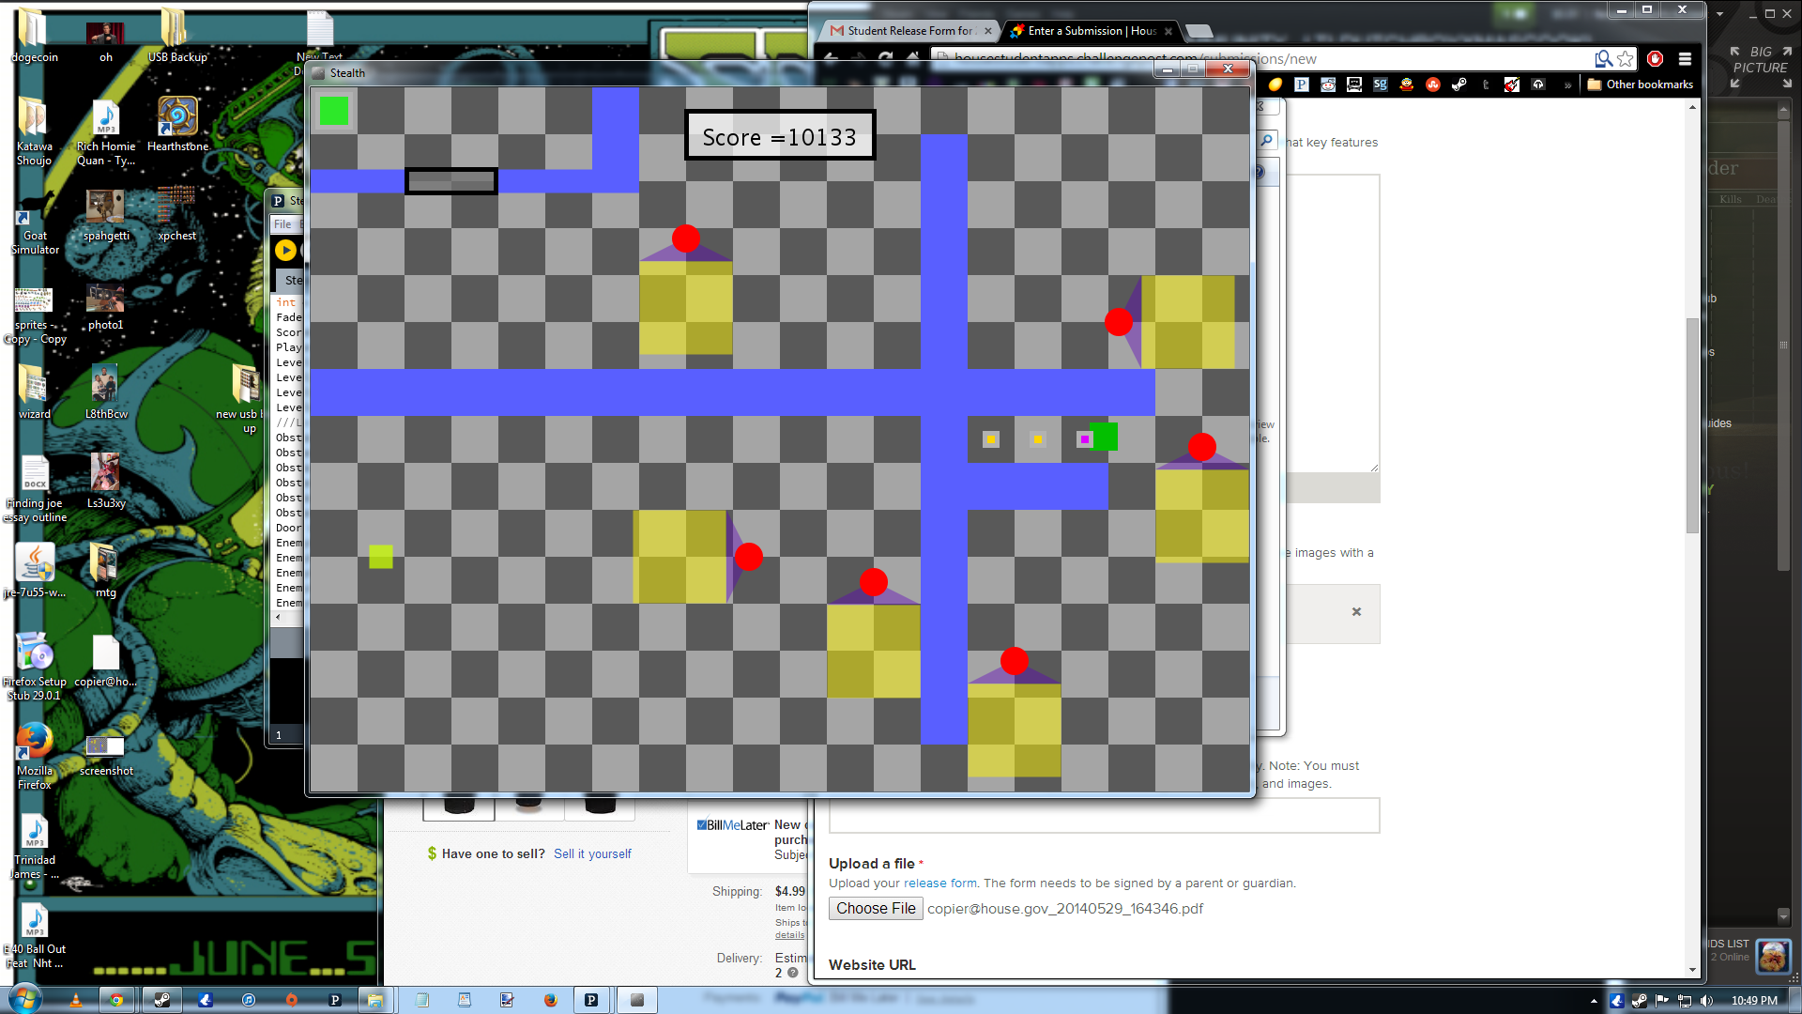Open the Chrome hamburger menu
Viewport: 1802px width, 1014px height.
pyautogui.click(x=1686, y=59)
